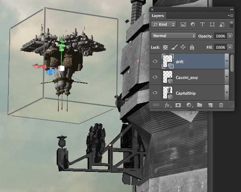Image resolution: width=241 pixels, height=192 pixels.
Task: Expand the drift layer 3D properties
Action: tap(227, 61)
